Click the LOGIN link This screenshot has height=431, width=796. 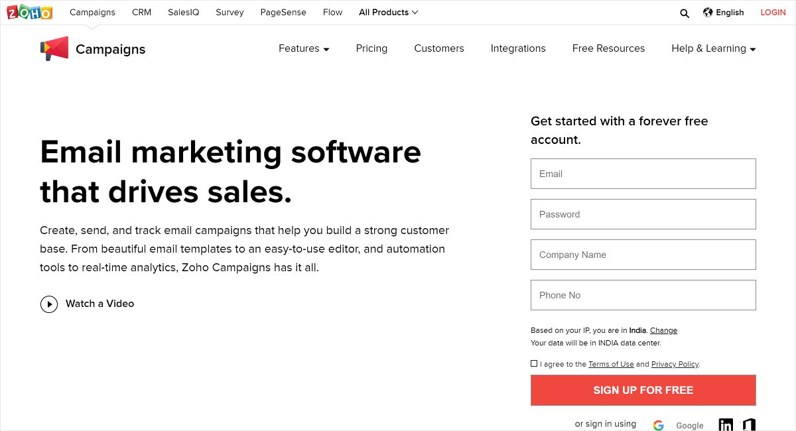click(x=773, y=12)
